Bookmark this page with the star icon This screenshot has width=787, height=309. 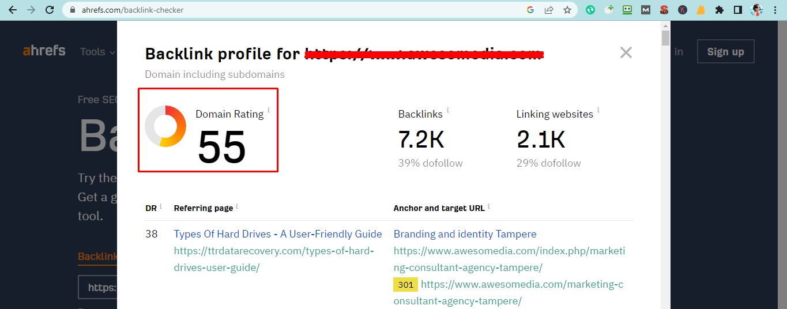[567, 10]
